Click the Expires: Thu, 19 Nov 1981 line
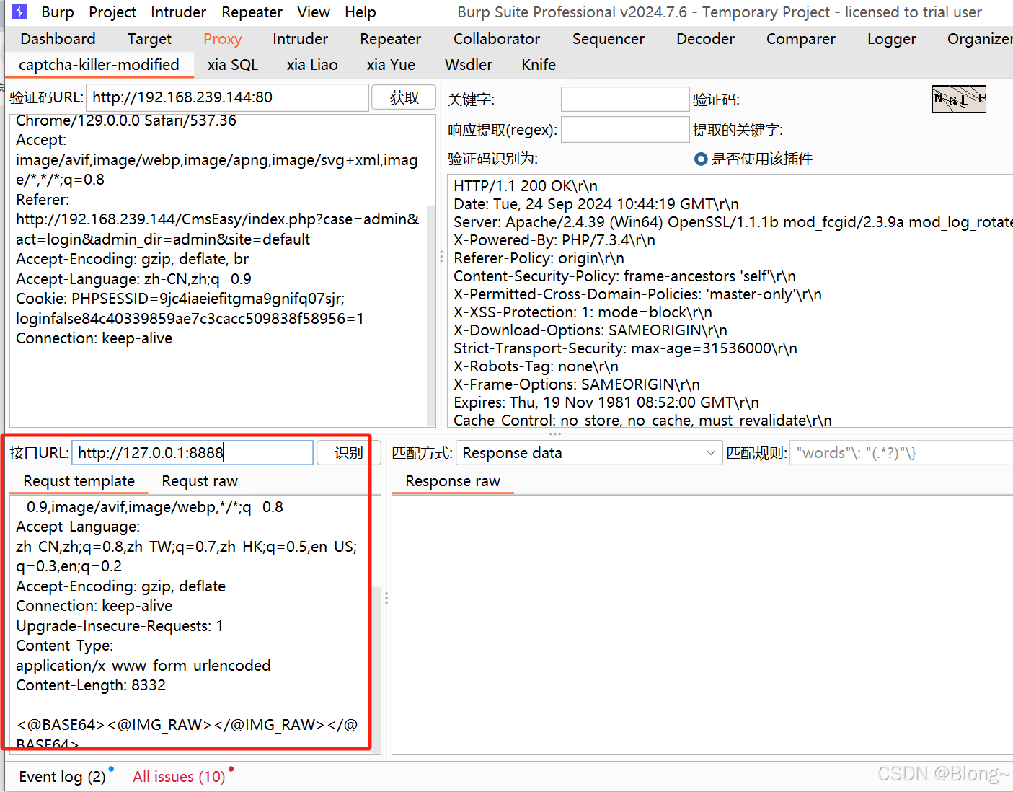The height and width of the screenshot is (792, 1013). [x=606, y=402]
